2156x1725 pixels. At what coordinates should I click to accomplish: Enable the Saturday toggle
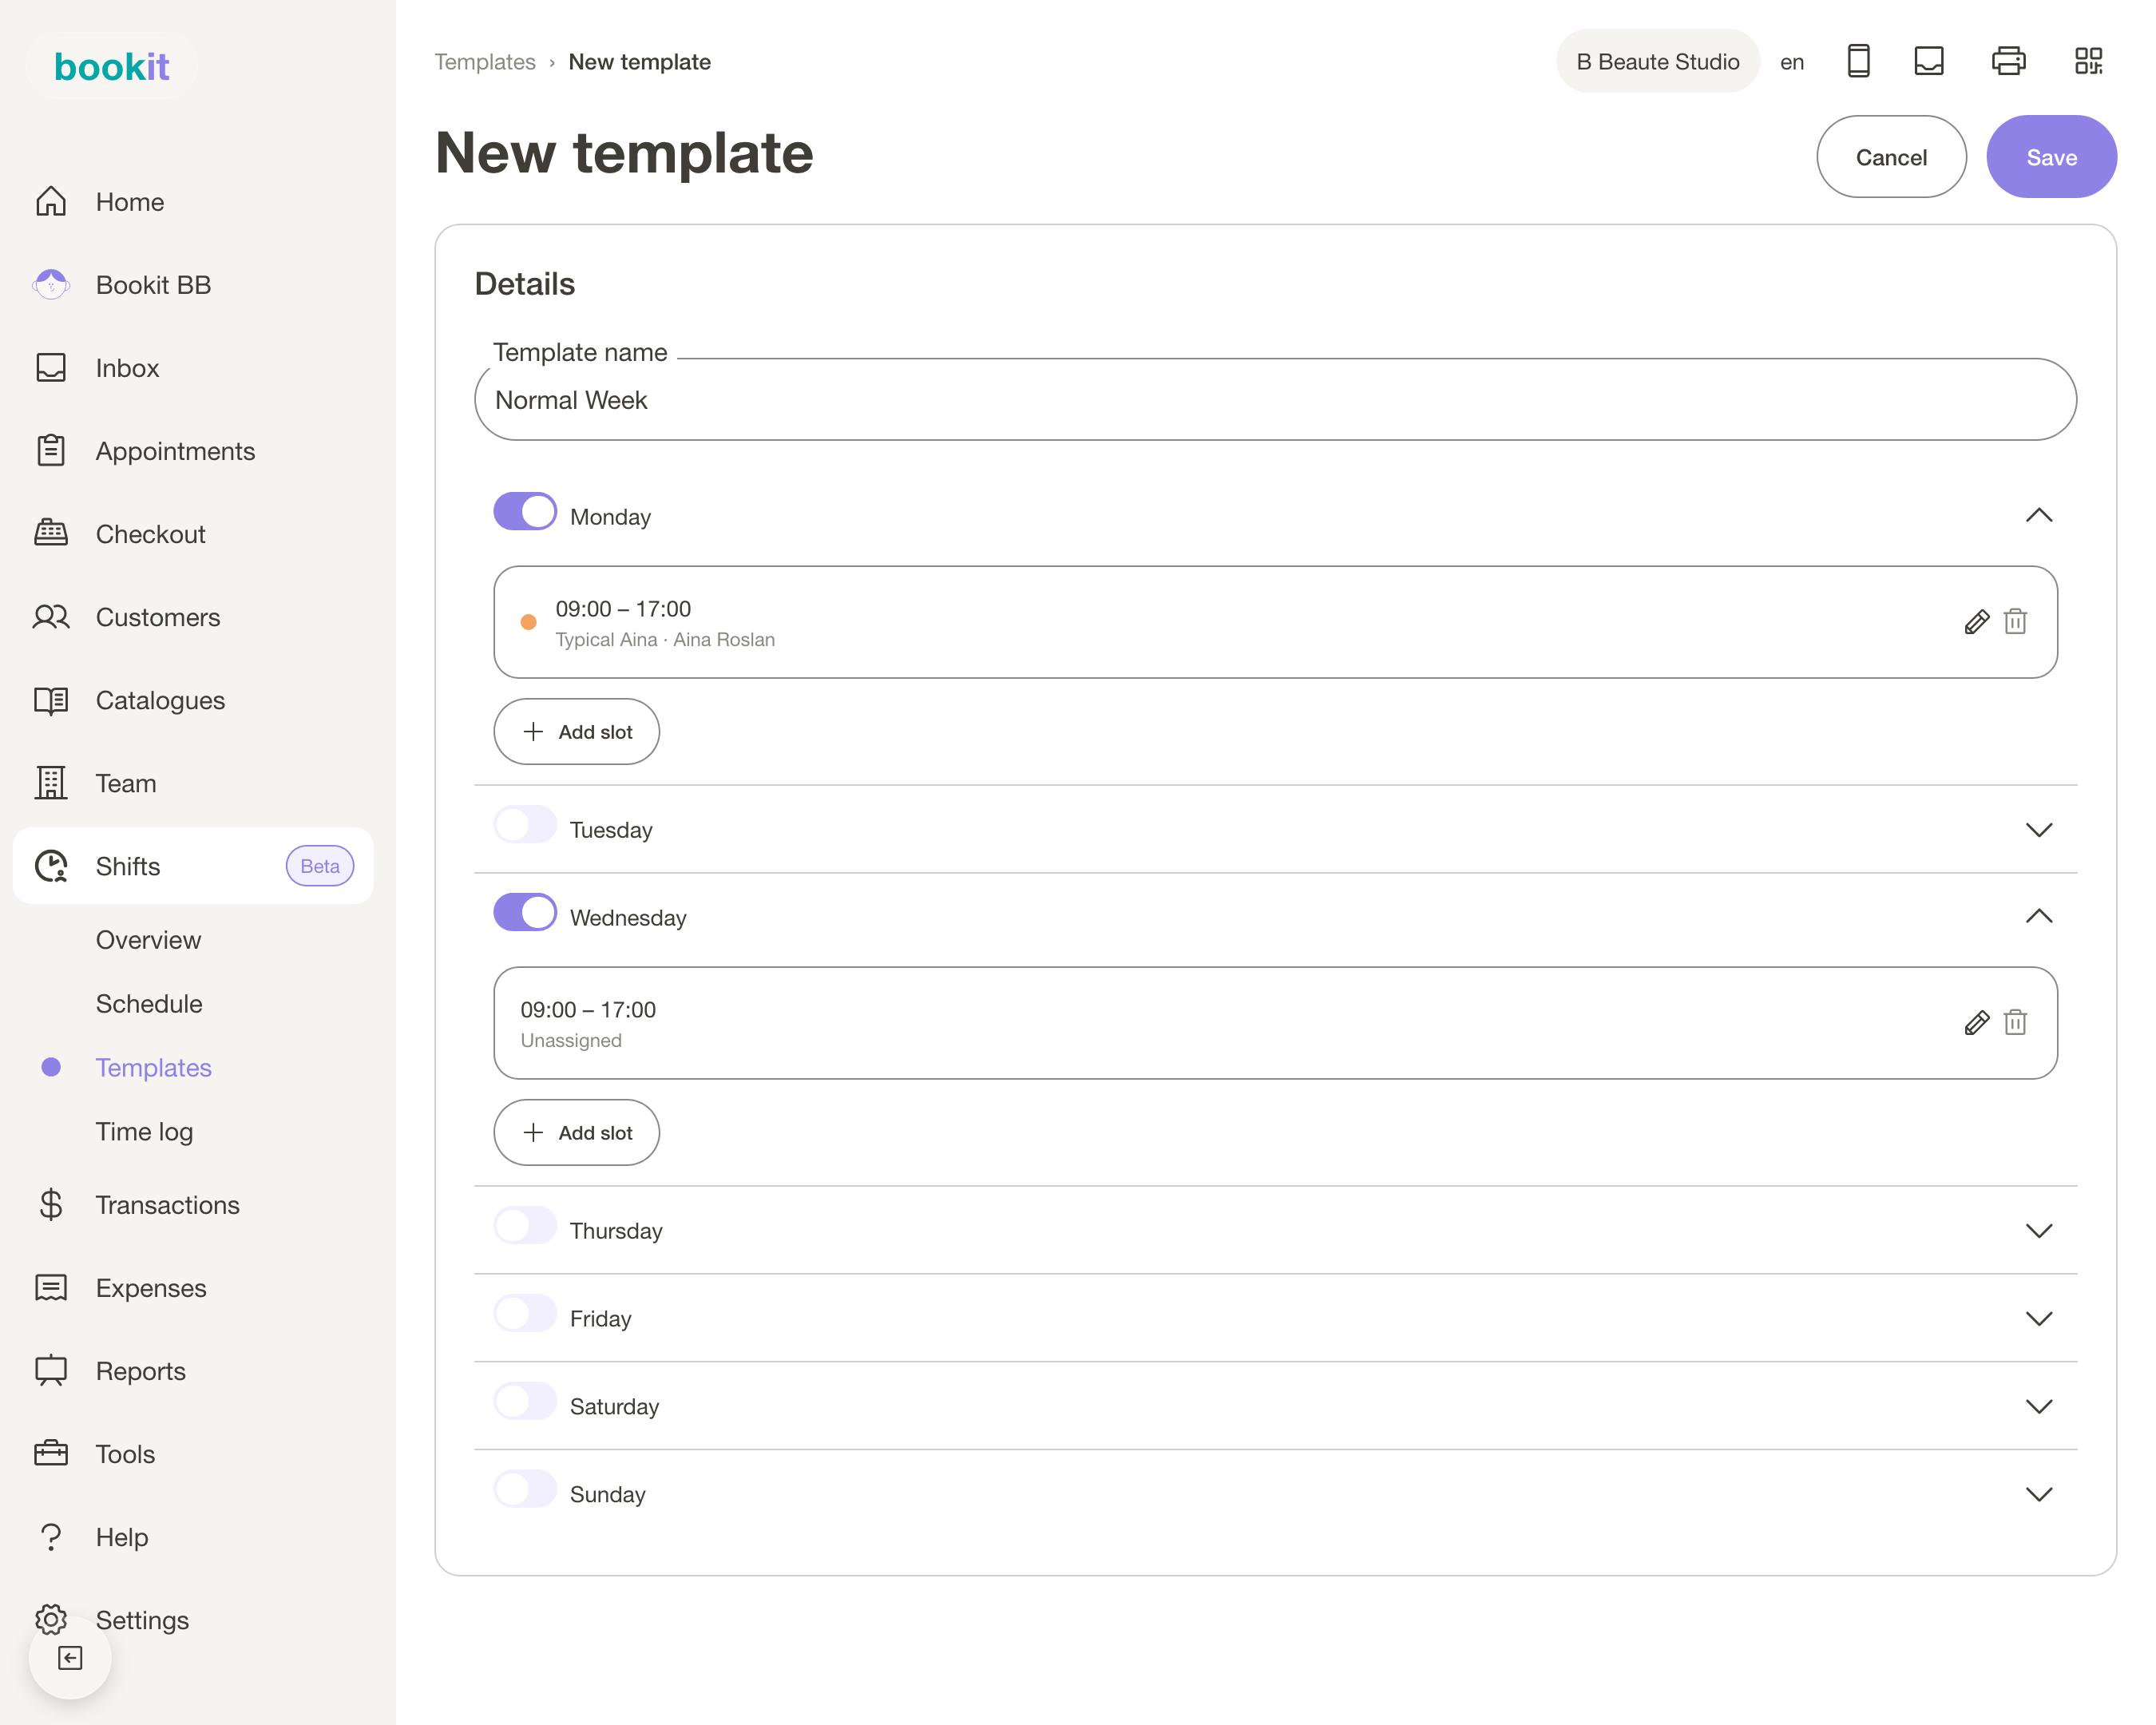[x=525, y=1401]
